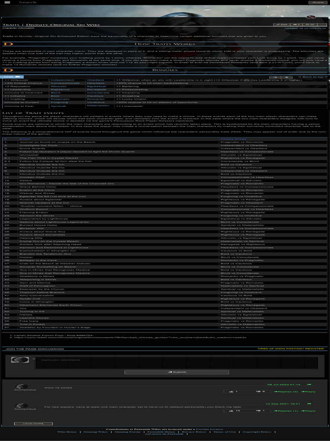Open the Privacy Policy footer link
Screen dimensions: 330x441
click(194, 432)
